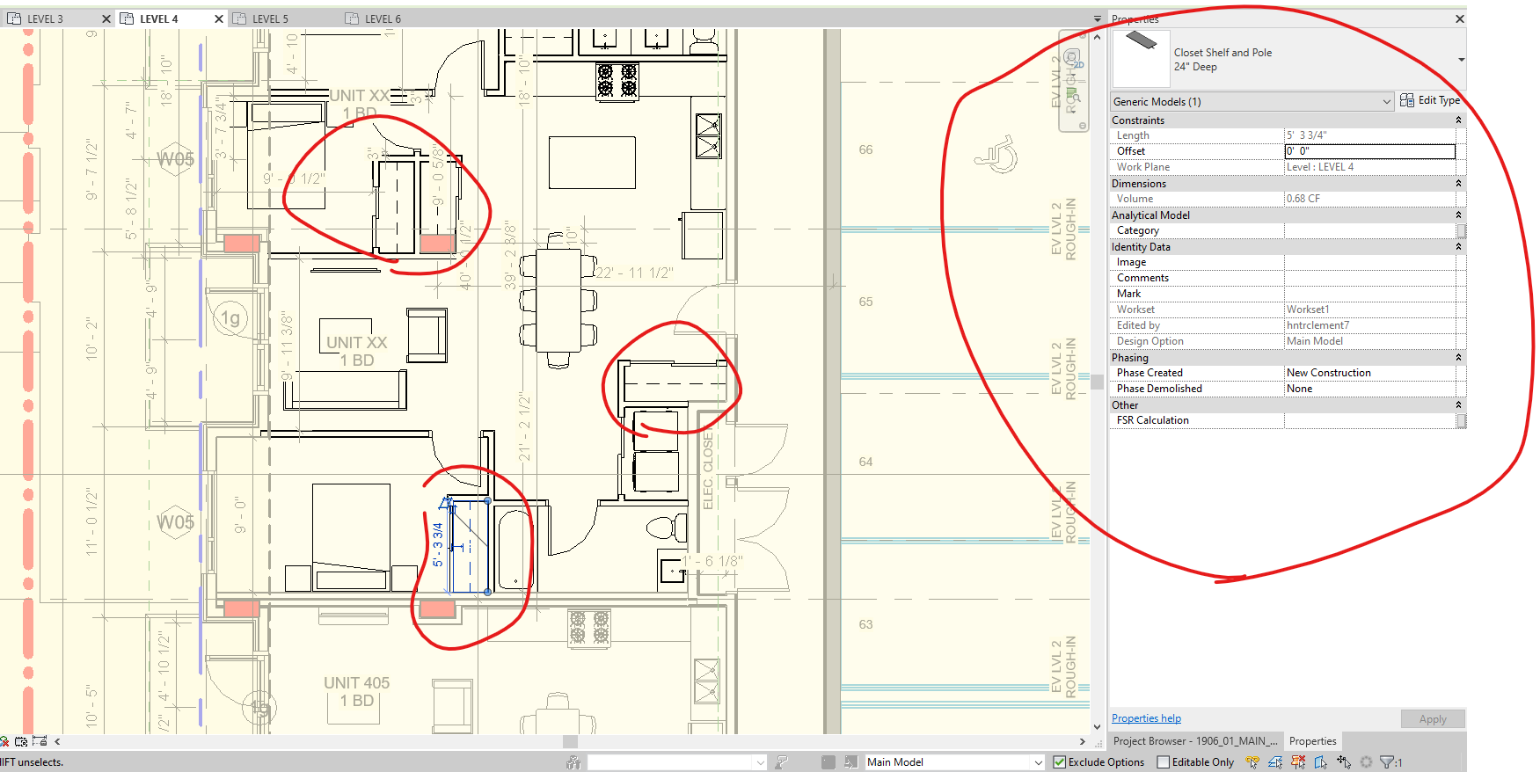The image size is (1540, 772).
Task: Click the bottom-left view control bar crop icon
Action: click(x=21, y=741)
